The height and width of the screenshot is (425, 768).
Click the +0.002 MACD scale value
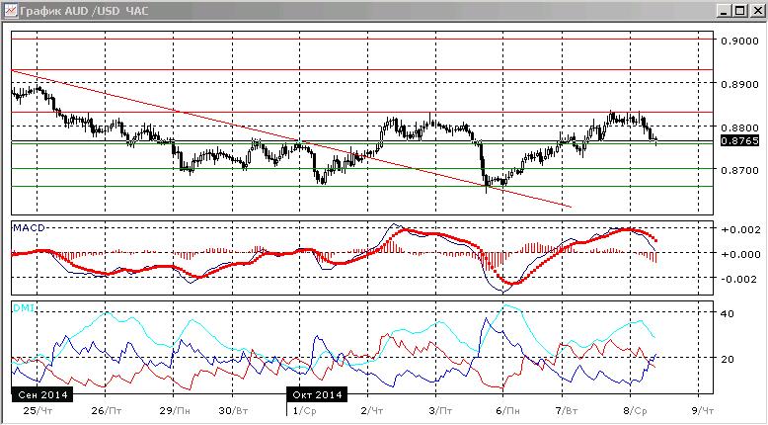tap(739, 229)
